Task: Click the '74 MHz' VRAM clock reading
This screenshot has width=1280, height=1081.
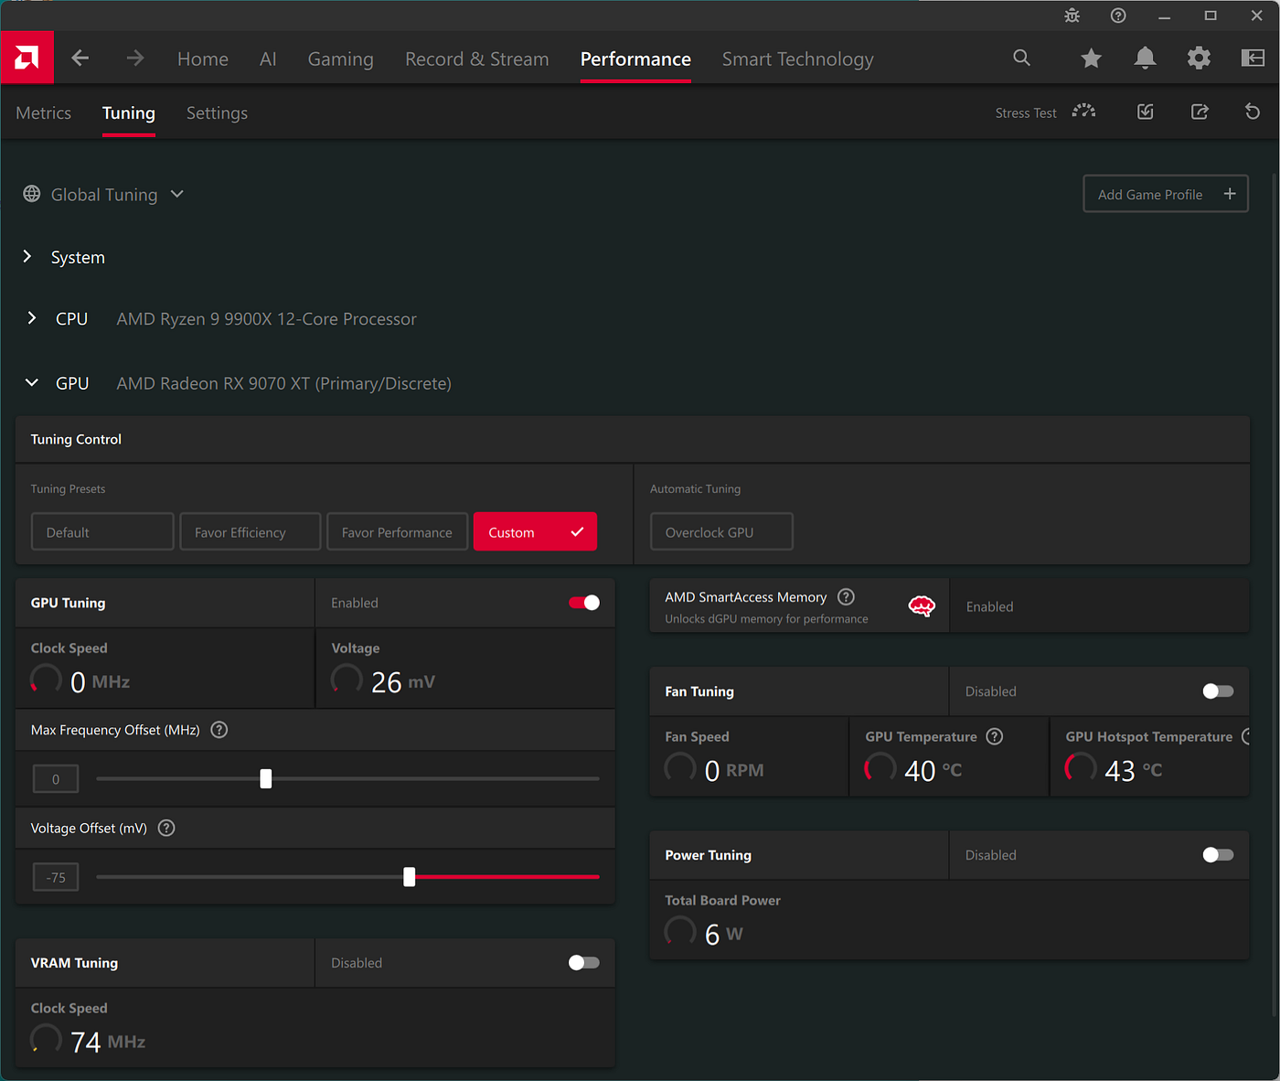Action: coord(108,1042)
